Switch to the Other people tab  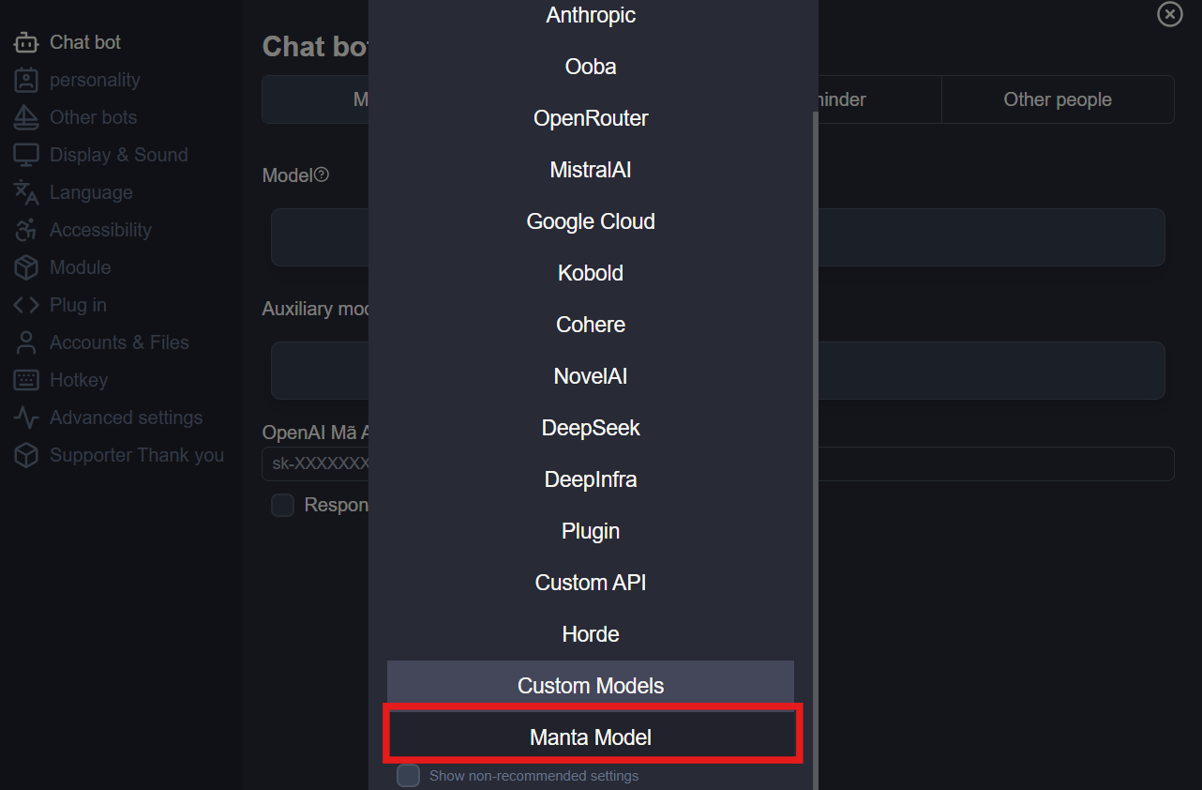click(1057, 99)
